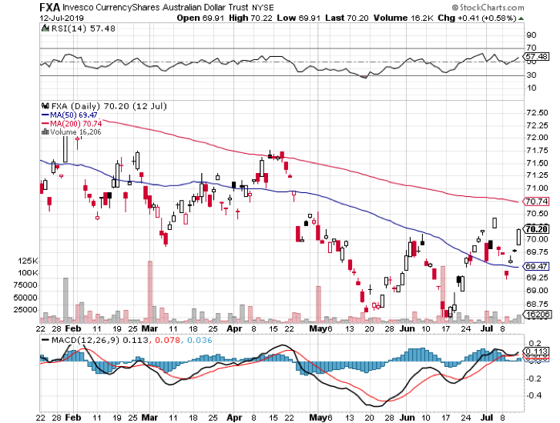Image resolution: width=560 pixels, height=423 pixels.
Task: Click the 125K volume axis label
Action: click(x=28, y=261)
